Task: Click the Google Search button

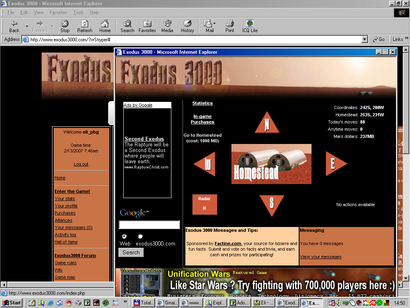Action: tap(131, 253)
